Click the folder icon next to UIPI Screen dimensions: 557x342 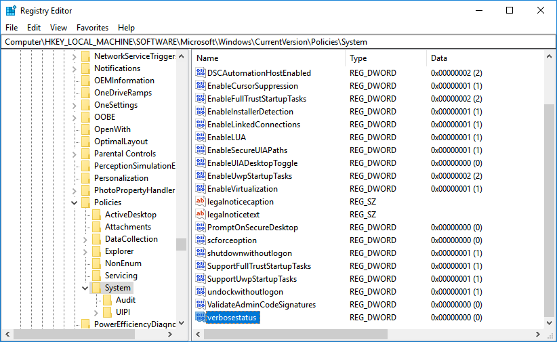(107, 312)
